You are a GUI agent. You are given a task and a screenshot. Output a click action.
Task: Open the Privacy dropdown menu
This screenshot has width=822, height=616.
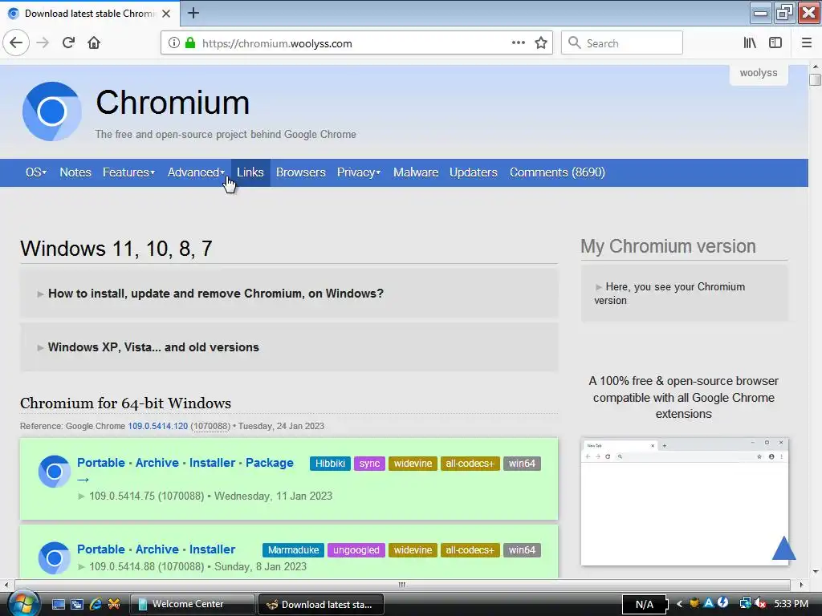pyautogui.click(x=359, y=172)
